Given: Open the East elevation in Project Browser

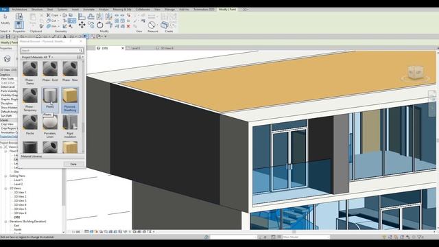Looking at the screenshot, I should tap(16, 226).
